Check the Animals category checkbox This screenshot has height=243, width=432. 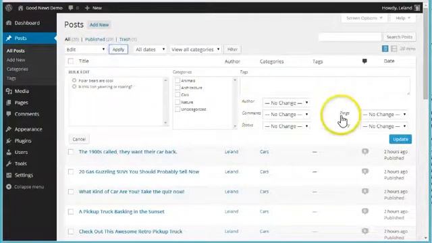pyautogui.click(x=178, y=80)
